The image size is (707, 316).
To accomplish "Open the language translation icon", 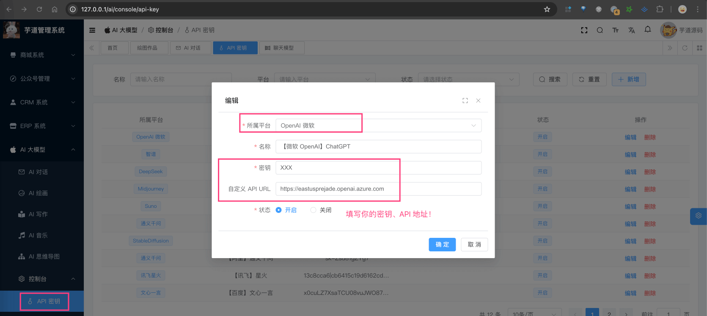I will pos(631,30).
